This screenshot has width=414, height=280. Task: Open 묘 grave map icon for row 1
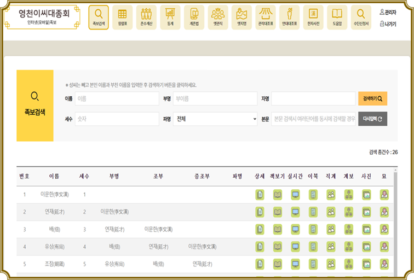point(384,195)
